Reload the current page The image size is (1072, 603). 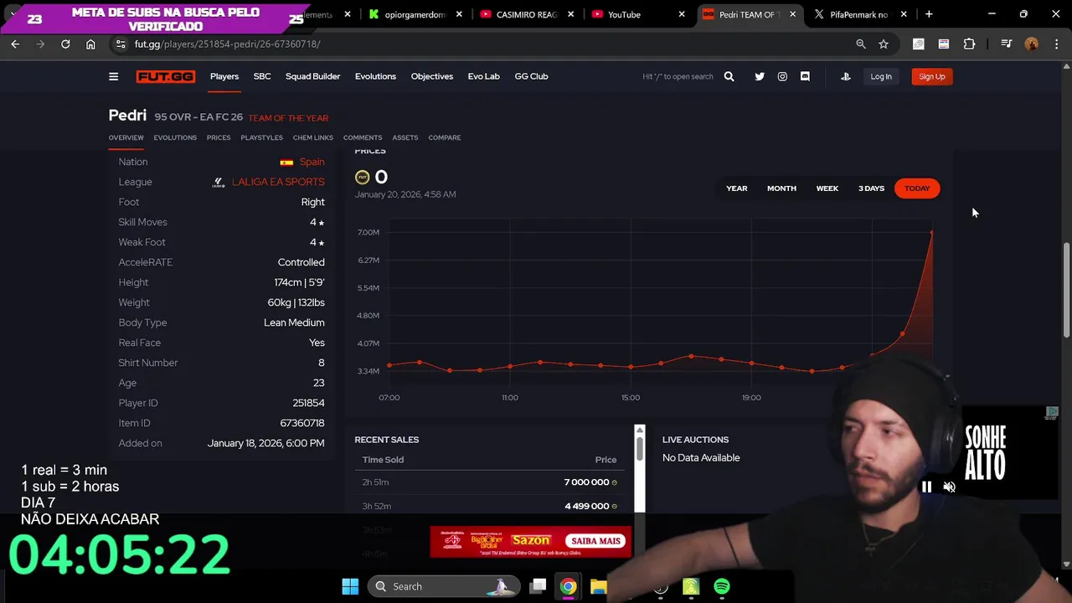(x=65, y=44)
